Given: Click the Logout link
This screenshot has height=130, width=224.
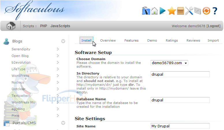Looking at the screenshot, I should [x=214, y=26].
